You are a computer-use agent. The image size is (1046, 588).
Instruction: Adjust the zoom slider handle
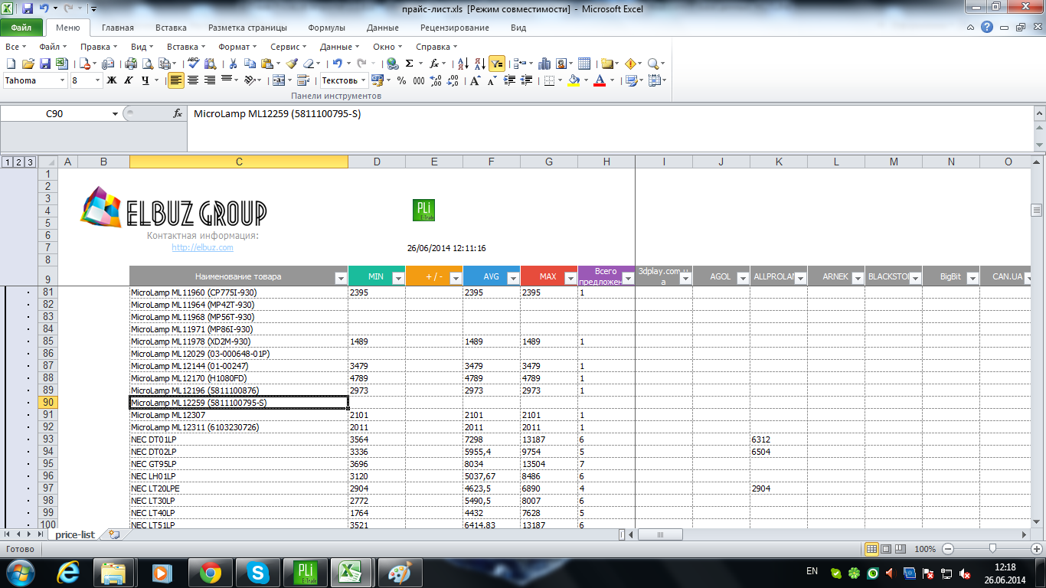tap(992, 549)
